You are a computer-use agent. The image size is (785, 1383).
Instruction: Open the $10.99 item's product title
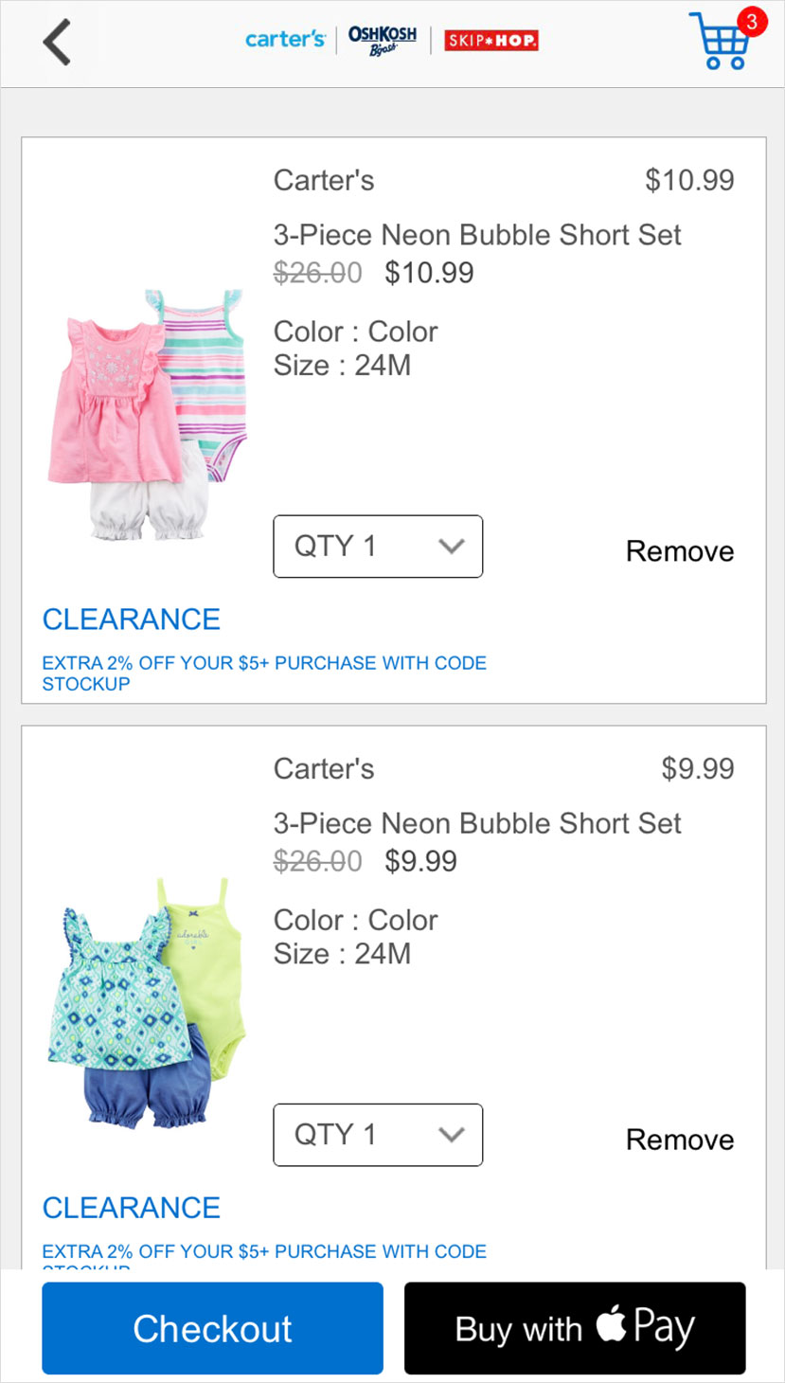tap(477, 235)
